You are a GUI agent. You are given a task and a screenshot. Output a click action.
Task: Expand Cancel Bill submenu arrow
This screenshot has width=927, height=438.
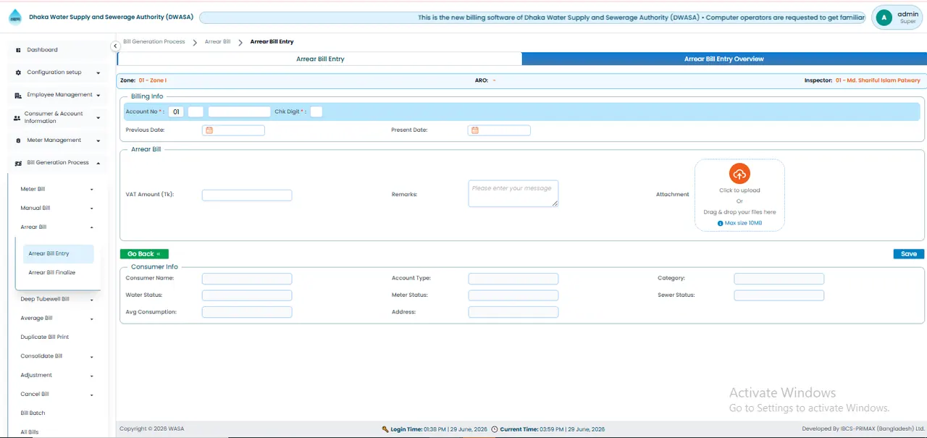pos(91,395)
